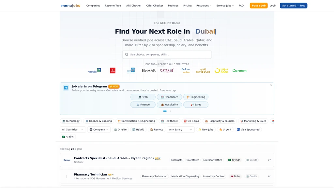Follow Engineering alerts on Telegram
This screenshot has width=334, height=188.
[x=196, y=97]
